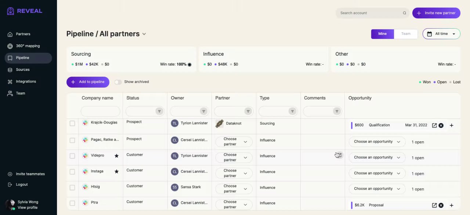Open Choose an opportunity dropdown for Instaga
This screenshot has height=215, width=470.
pos(377,173)
